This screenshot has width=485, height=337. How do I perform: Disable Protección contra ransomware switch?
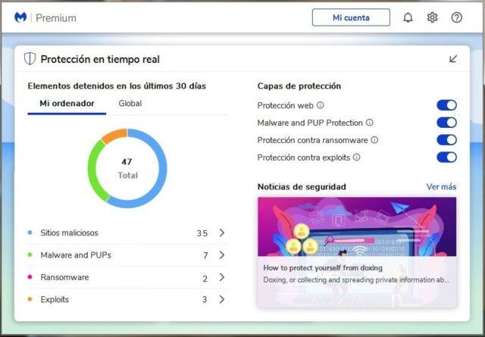coord(446,140)
